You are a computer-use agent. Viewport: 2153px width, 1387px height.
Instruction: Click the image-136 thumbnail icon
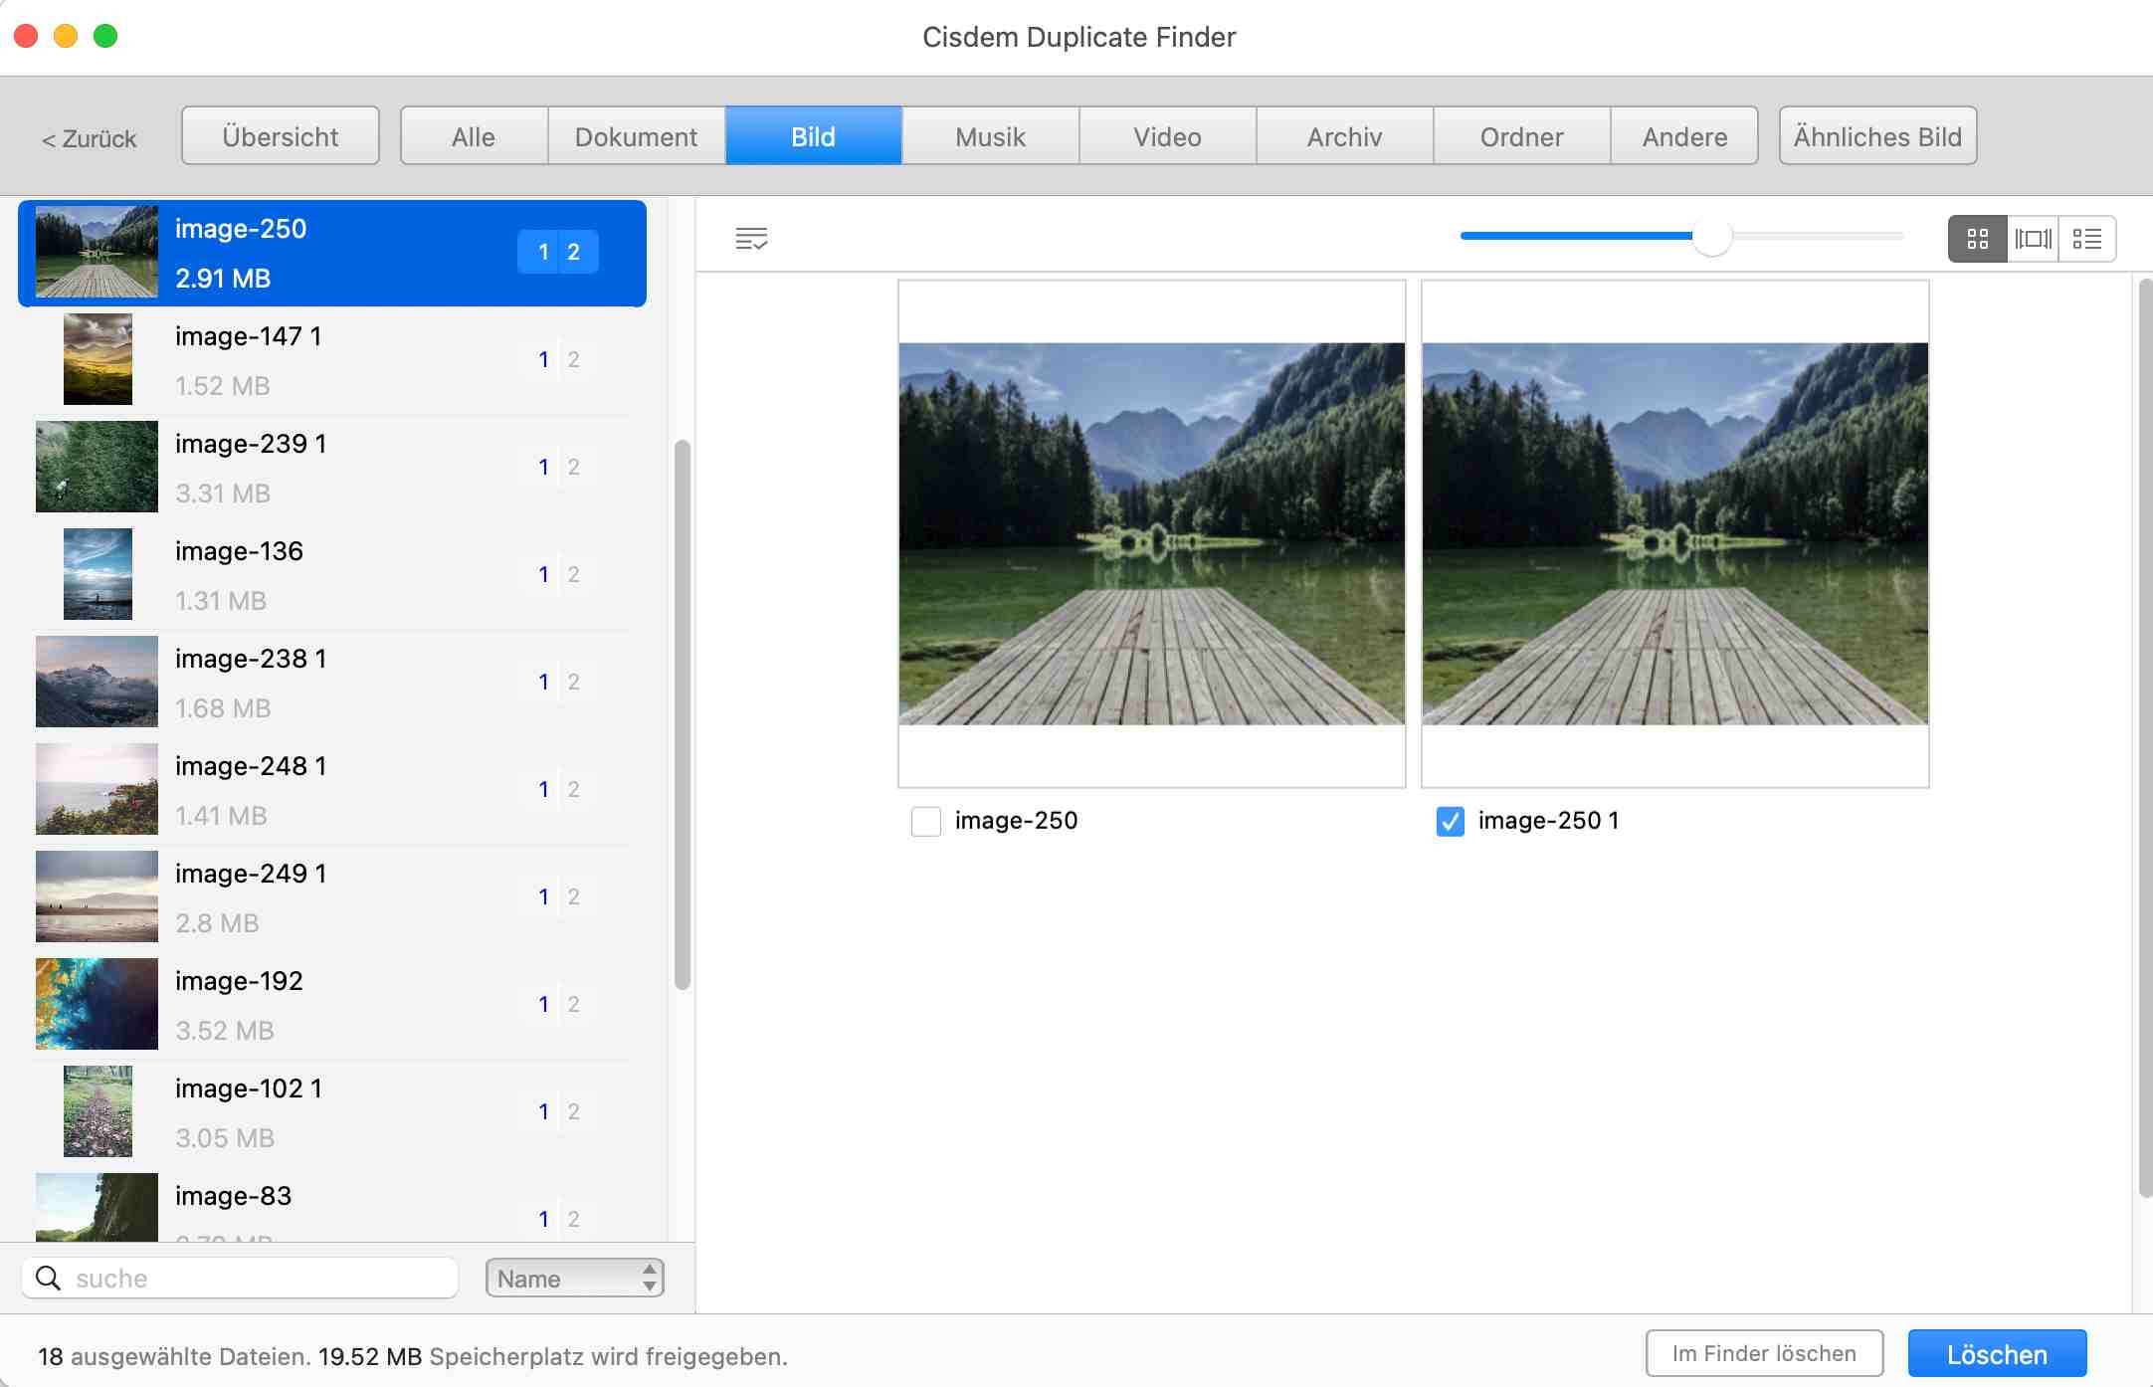point(97,574)
